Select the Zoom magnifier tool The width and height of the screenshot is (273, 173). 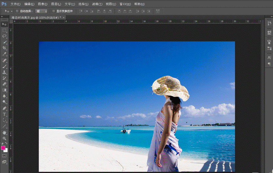coord(5,138)
